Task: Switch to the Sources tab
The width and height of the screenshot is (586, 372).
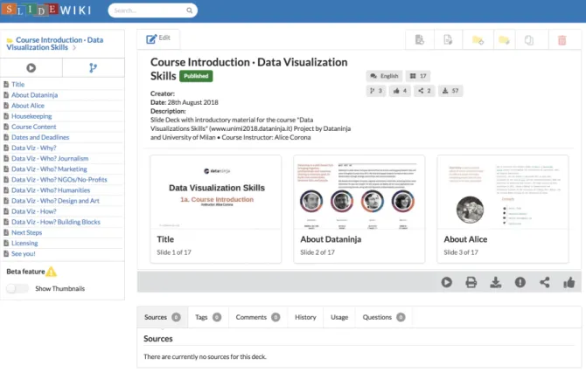Action: pyautogui.click(x=162, y=318)
